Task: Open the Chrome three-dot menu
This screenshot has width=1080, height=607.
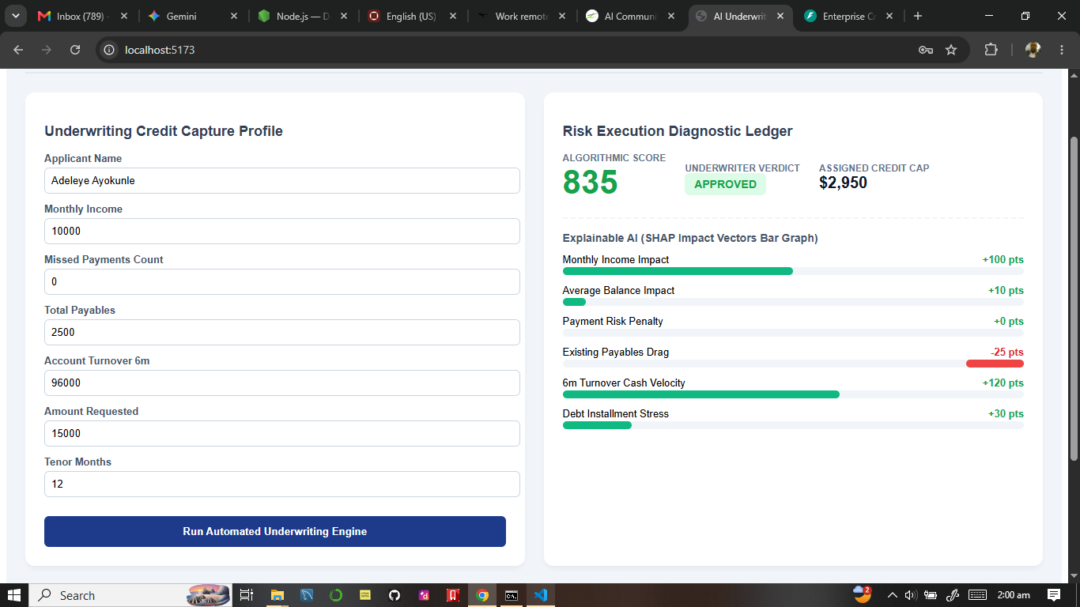Action: 1062,50
